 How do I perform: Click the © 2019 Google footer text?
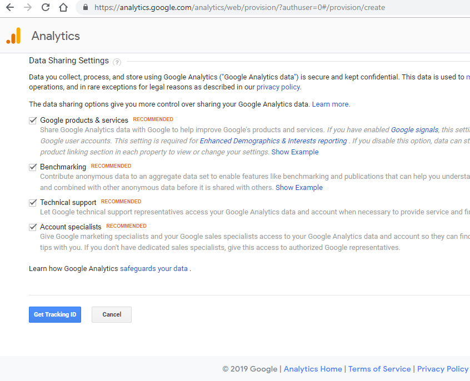point(249,369)
